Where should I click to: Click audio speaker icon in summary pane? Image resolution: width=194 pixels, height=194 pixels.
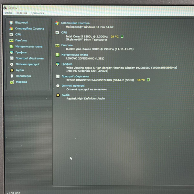[x=58, y=95]
